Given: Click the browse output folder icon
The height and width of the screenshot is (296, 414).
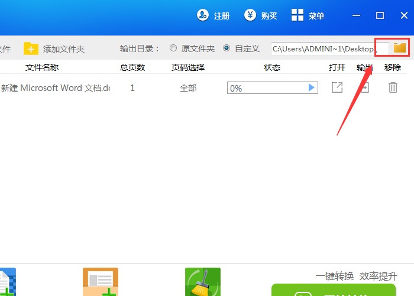Looking at the screenshot, I should (400, 48).
